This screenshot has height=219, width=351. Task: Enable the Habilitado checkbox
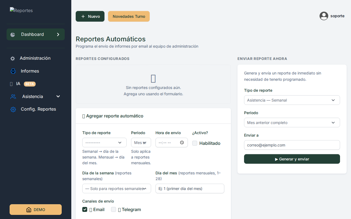195,143
